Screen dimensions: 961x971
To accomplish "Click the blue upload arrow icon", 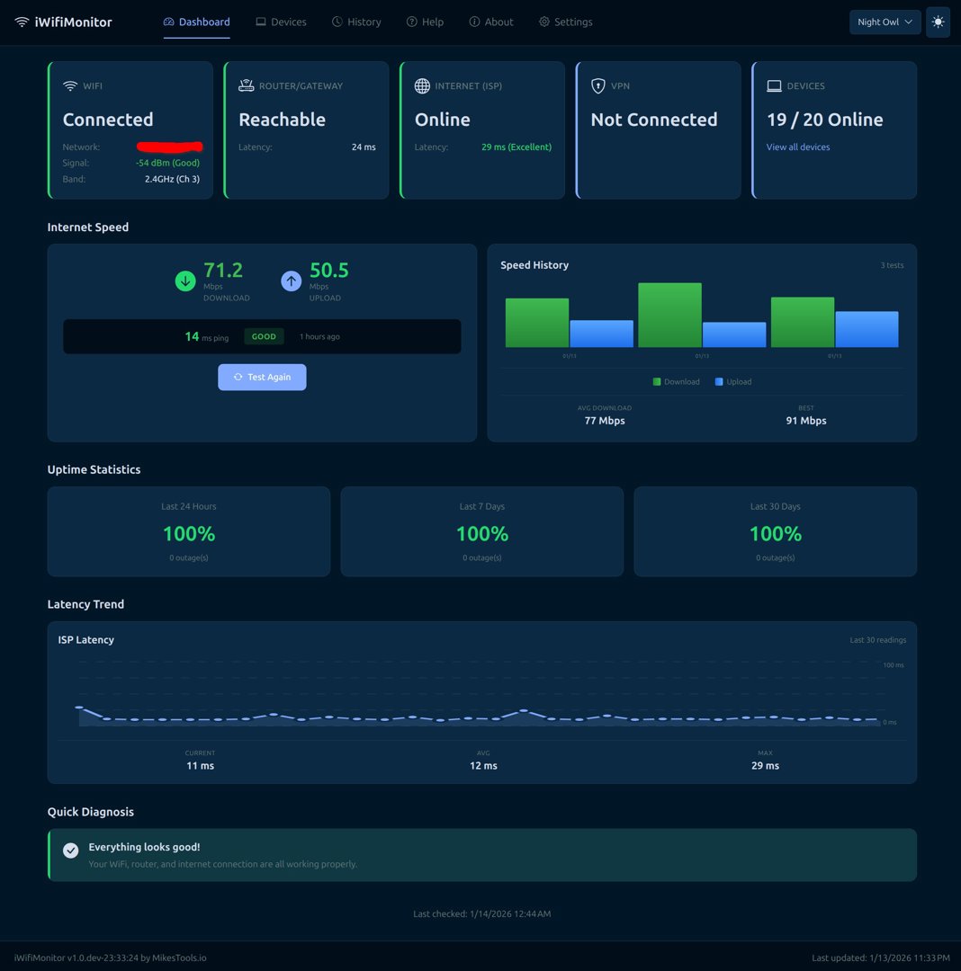I will coord(292,281).
